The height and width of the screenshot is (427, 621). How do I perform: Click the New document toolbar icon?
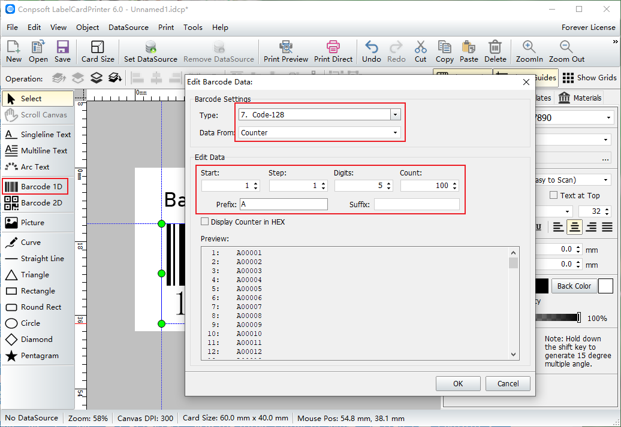[x=13, y=52]
